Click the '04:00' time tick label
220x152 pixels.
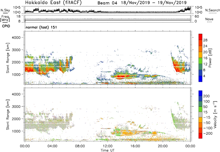(53, 146)
